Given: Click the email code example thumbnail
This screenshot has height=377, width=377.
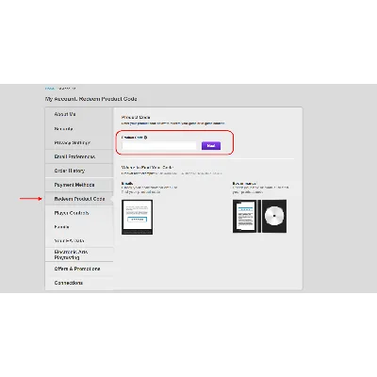Looking at the screenshot, I should 137,217.
